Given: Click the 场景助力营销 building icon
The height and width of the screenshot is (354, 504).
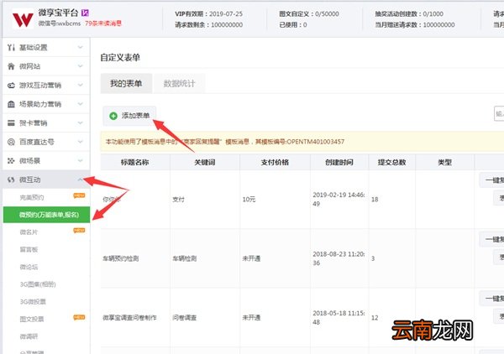Looking at the screenshot, I should click(11, 104).
